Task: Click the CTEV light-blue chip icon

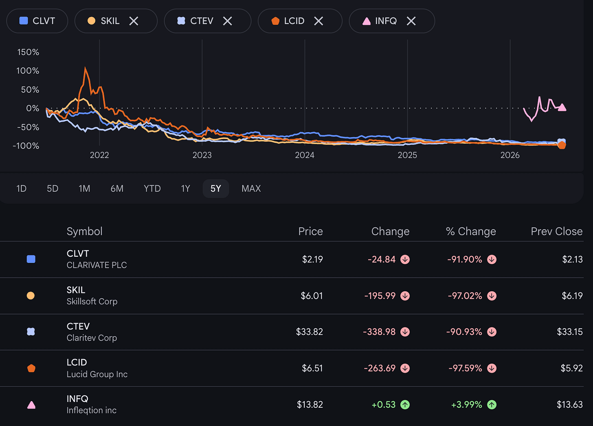Action: point(181,21)
